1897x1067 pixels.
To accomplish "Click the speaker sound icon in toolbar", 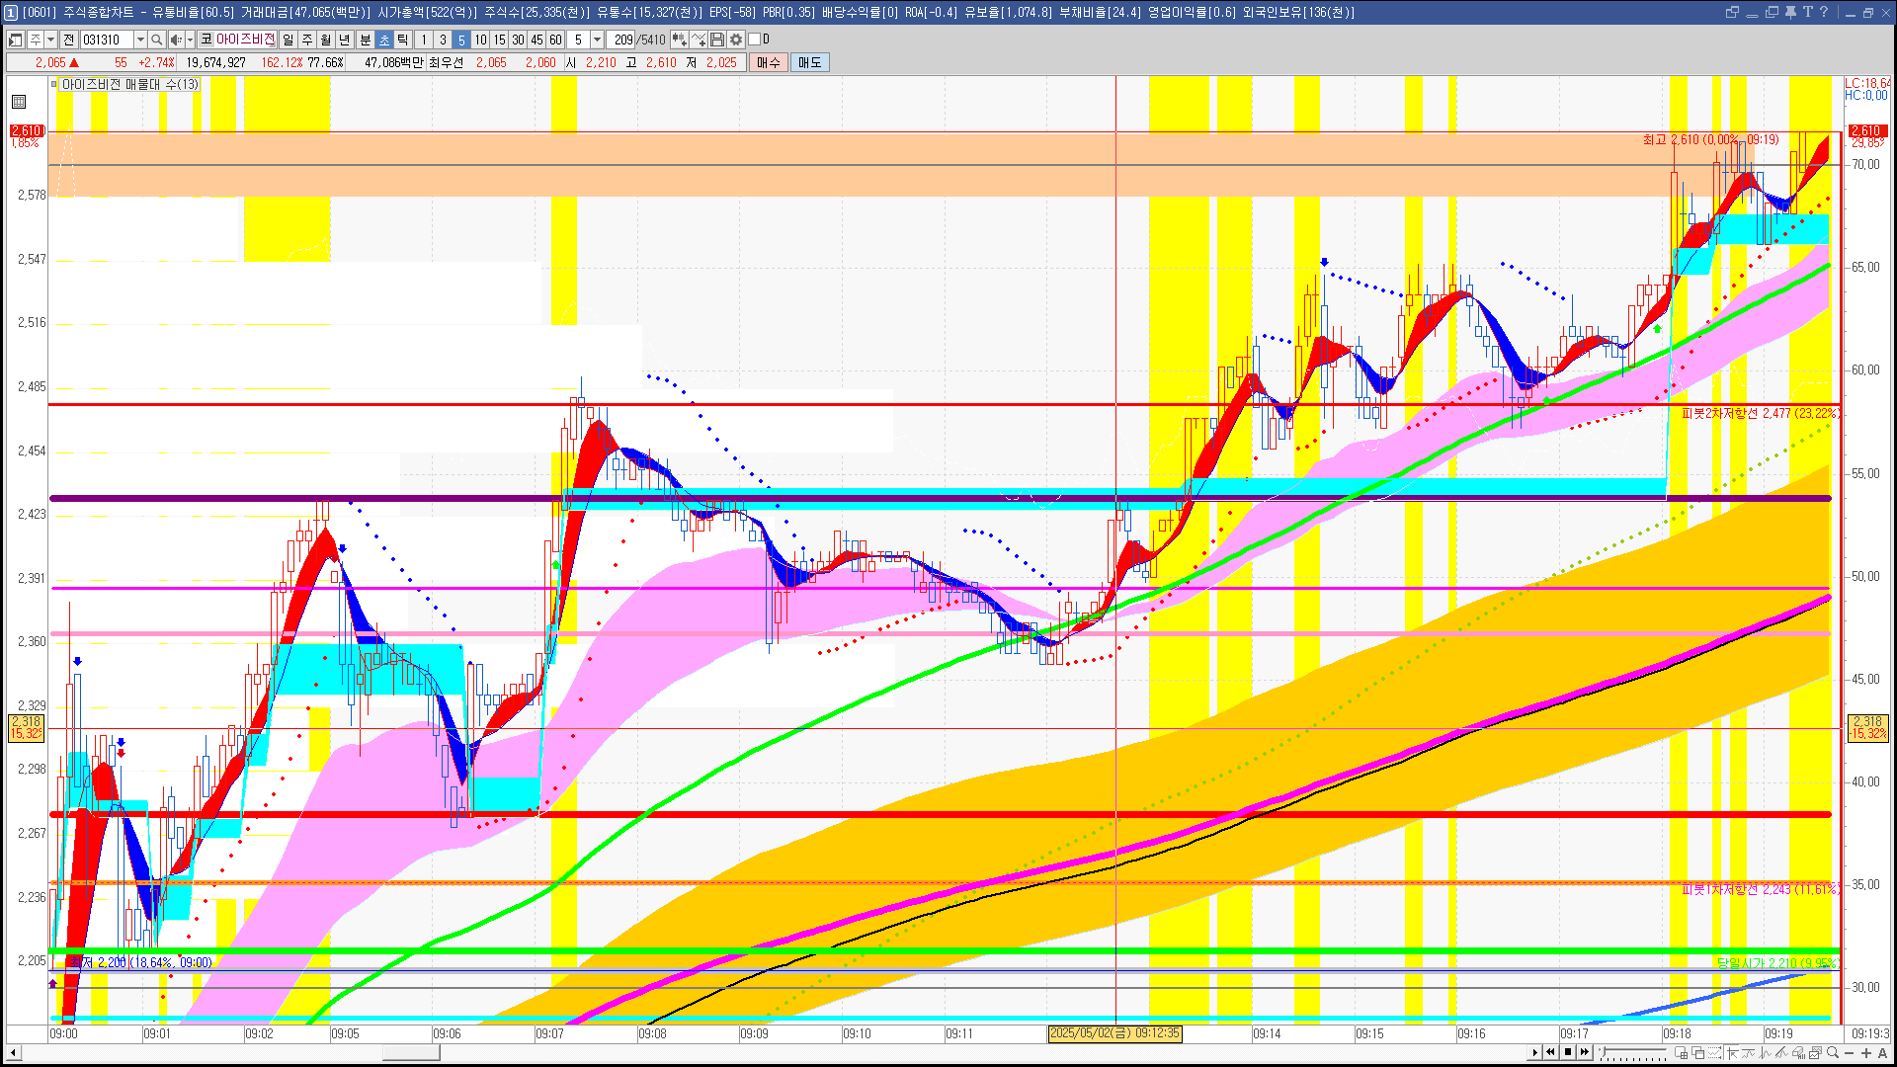I will pos(176,40).
